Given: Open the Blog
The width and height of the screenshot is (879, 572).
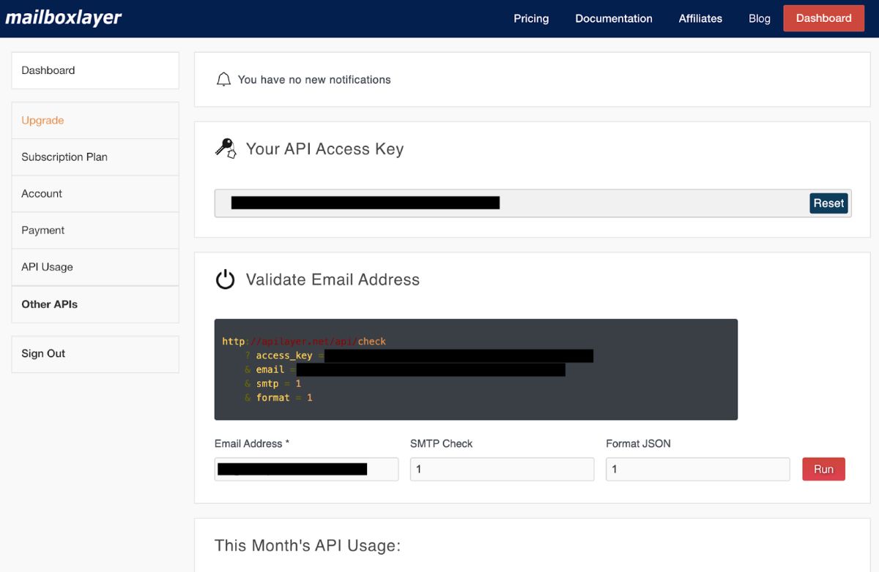Looking at the screenshot, I should coord(759,18).
